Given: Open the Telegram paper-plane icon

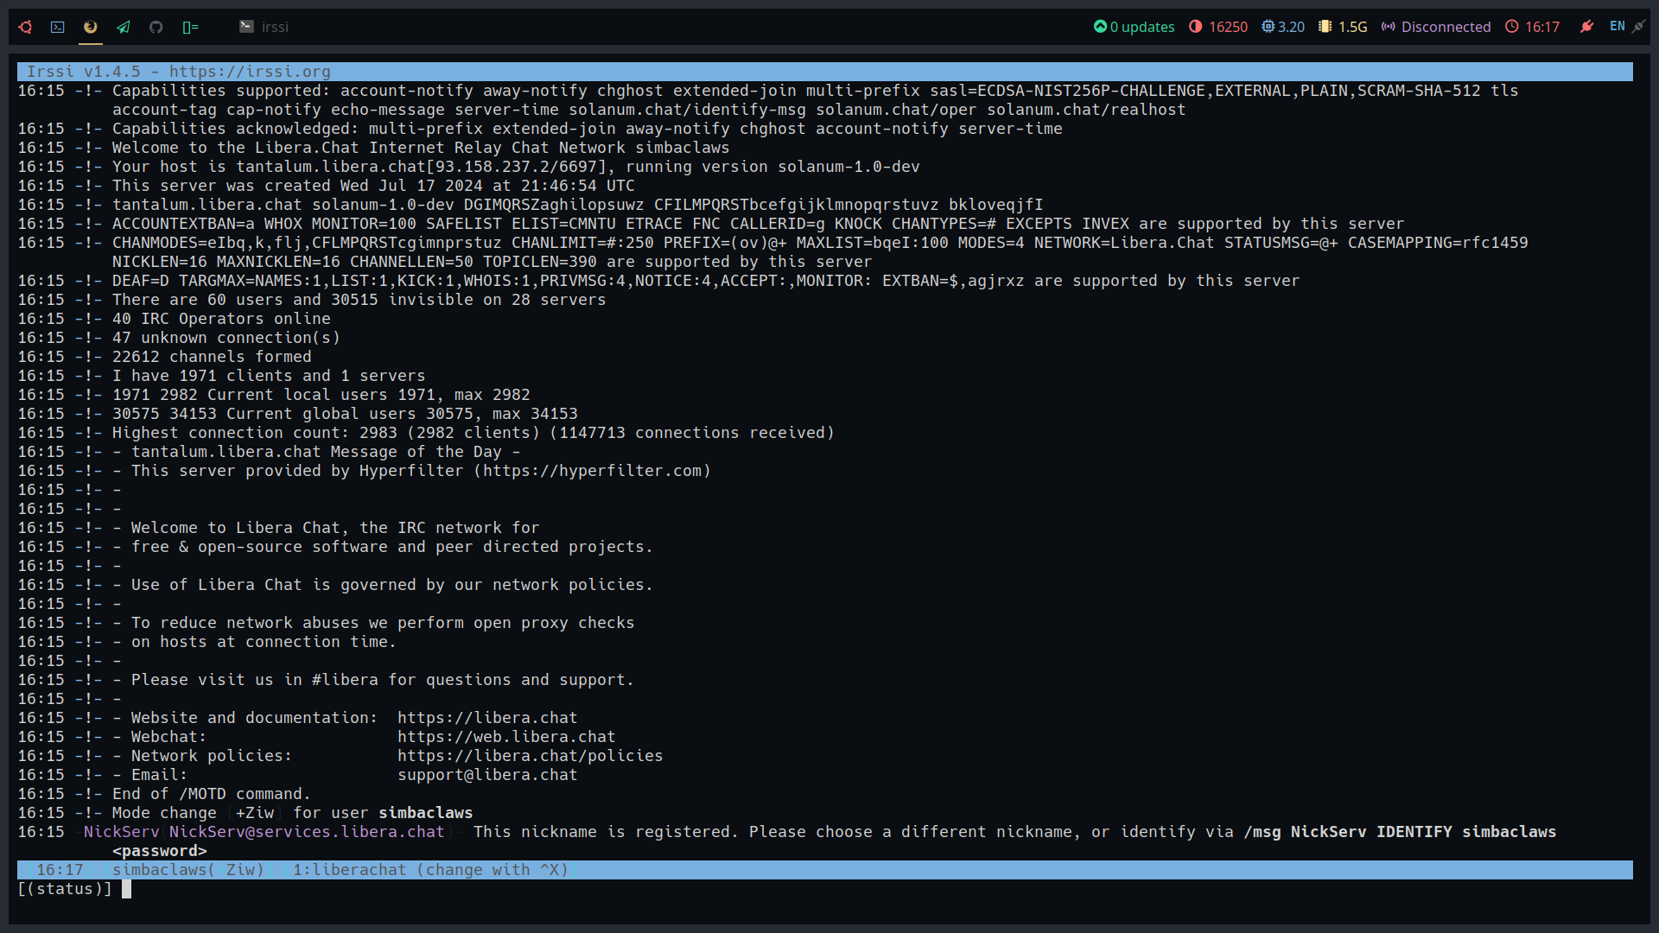Looking at the screenshot, I should [x=124, y=27].
